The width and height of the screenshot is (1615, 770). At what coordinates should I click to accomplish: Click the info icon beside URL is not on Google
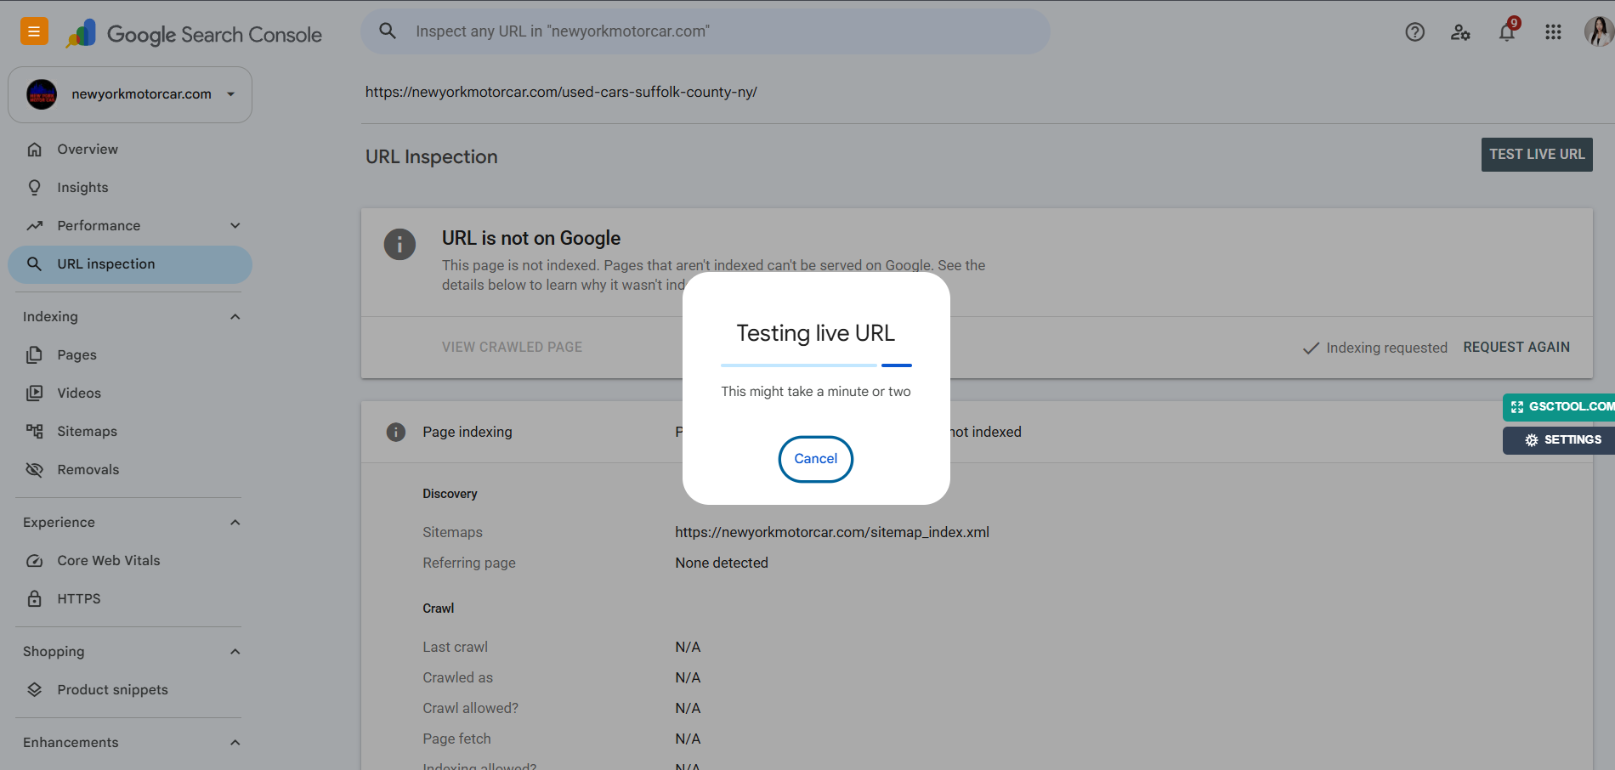click(399, 244)
